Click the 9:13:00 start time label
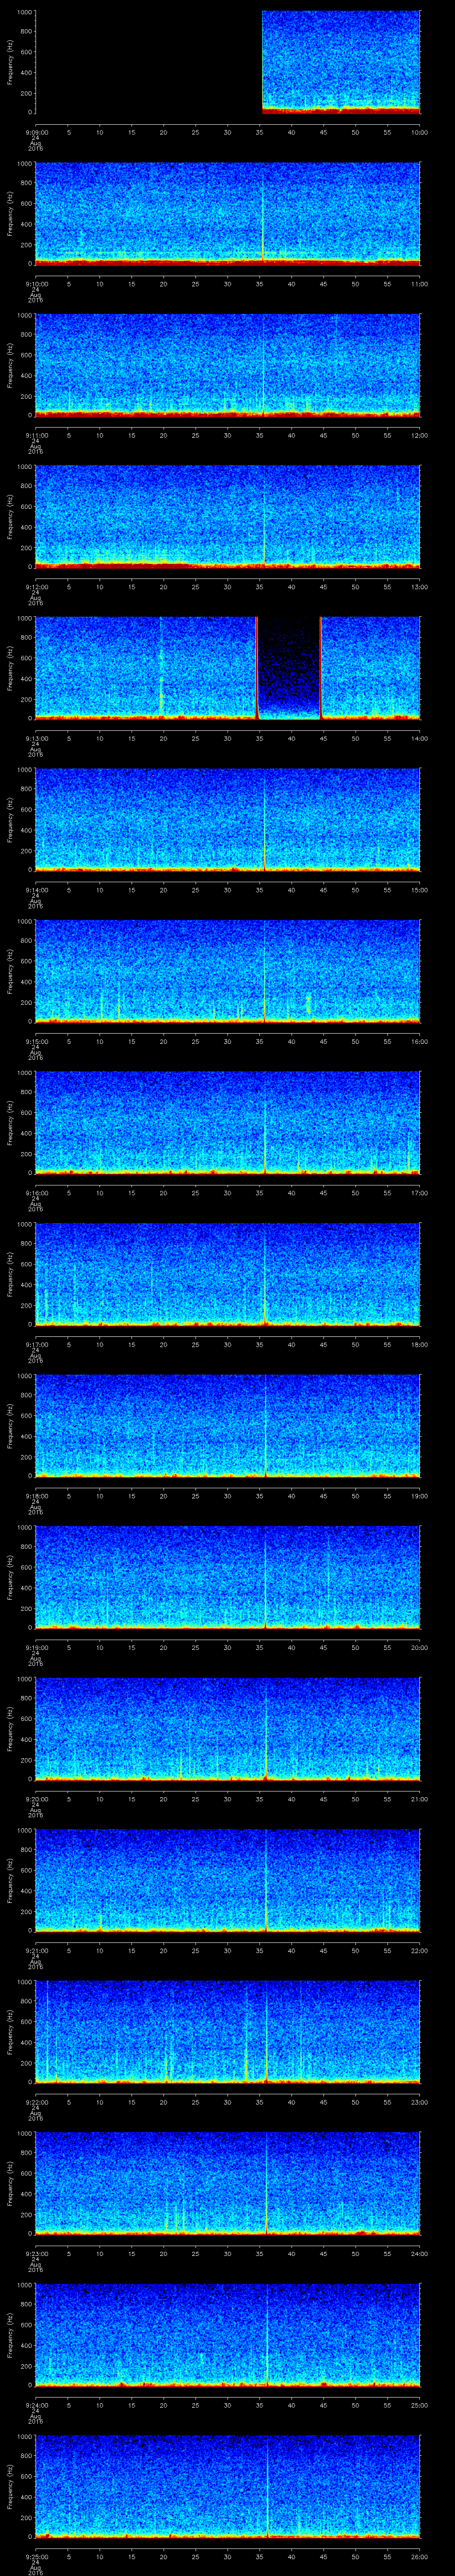455x2576 pixels. click(36, 738)
